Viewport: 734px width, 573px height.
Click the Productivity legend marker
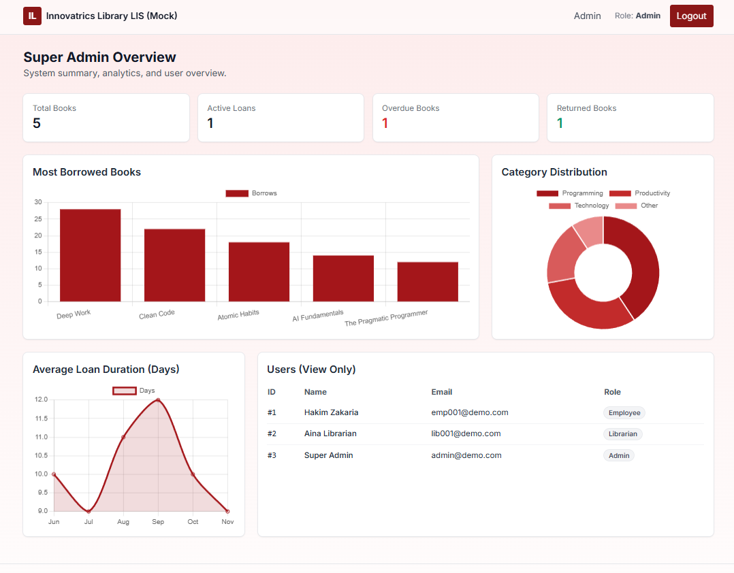click(620, 193)
